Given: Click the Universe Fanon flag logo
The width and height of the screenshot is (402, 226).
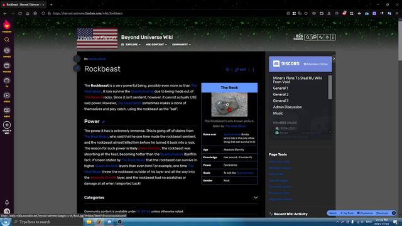Looking at the screenshot, I should (x=97, y=38).
